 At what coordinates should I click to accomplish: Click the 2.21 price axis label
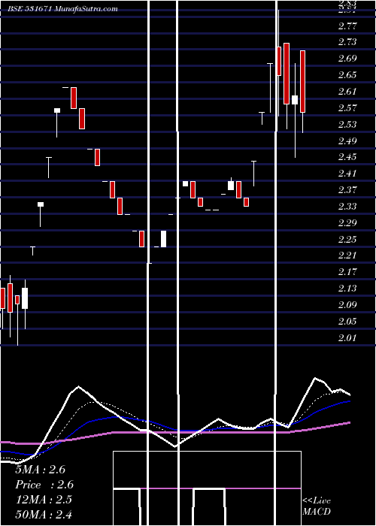347,256
